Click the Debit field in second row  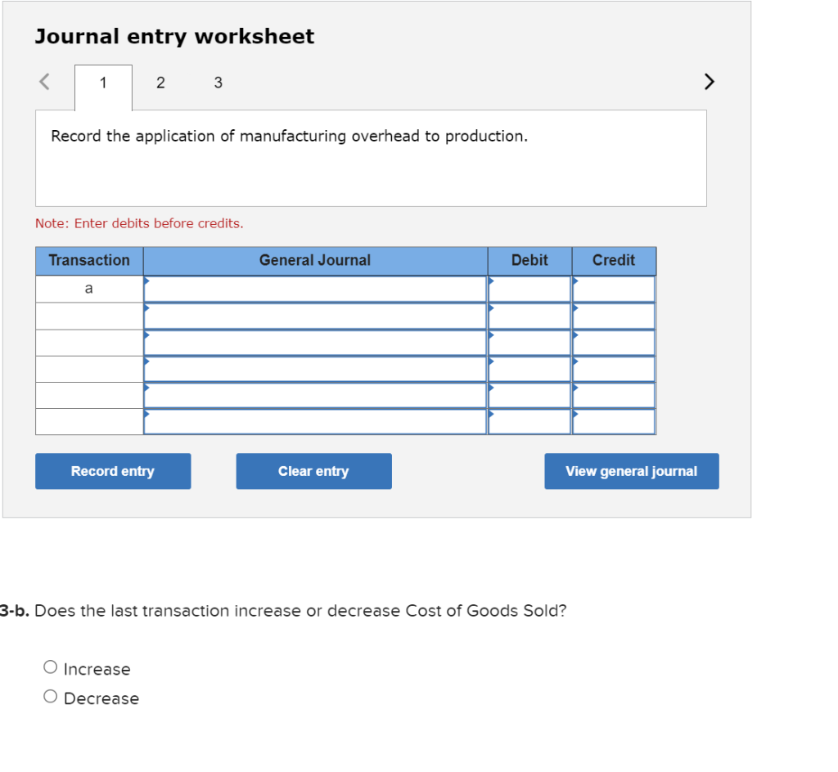coord(529,316)
